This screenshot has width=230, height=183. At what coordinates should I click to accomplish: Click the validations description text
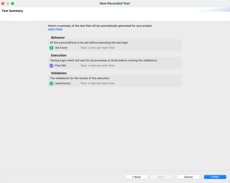80,78
